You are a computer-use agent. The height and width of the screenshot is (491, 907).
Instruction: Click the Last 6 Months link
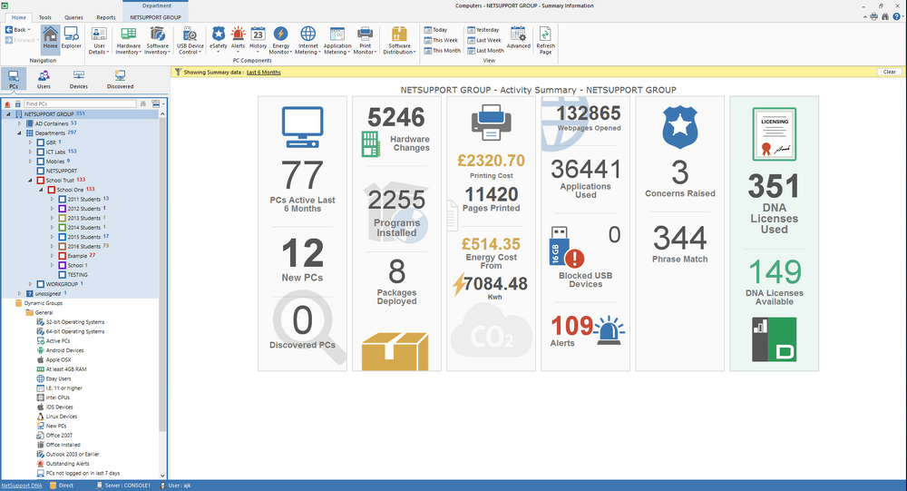263,73
